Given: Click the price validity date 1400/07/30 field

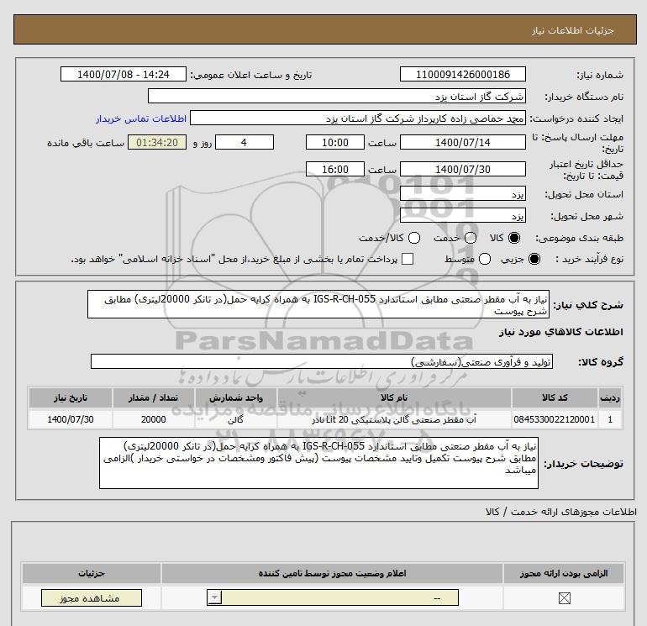Looking at the screenshot, I should [x=462, y=169].
